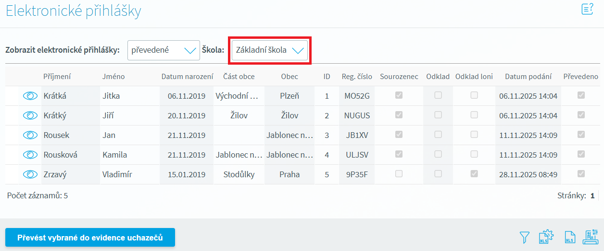
Task: Sort table by Reg. číslo column
Action: tap(357, 77)
